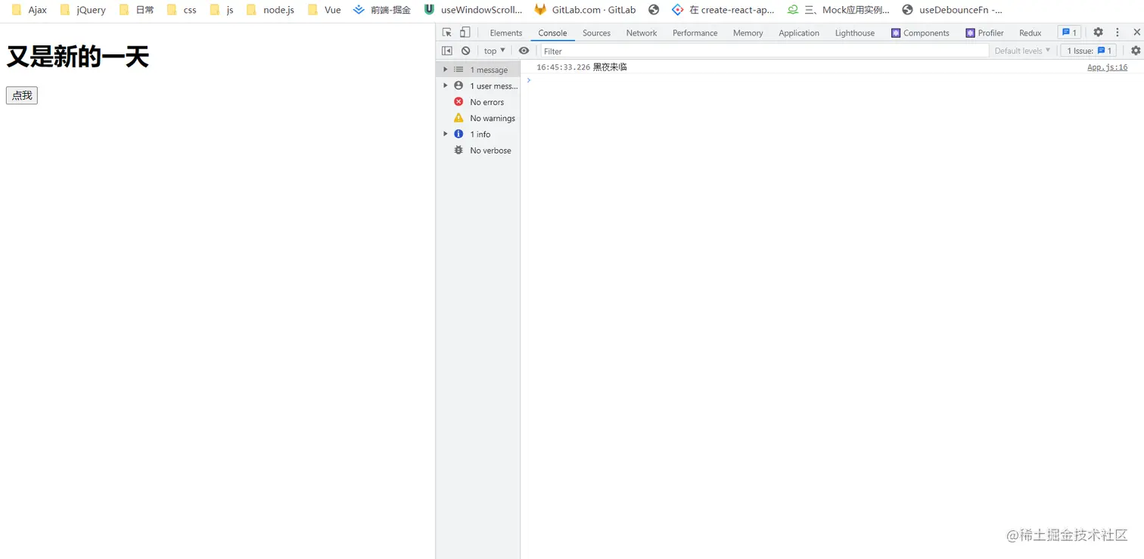
Task: Click the 又是新的一天 heading
Action: [x=78, y=57]
